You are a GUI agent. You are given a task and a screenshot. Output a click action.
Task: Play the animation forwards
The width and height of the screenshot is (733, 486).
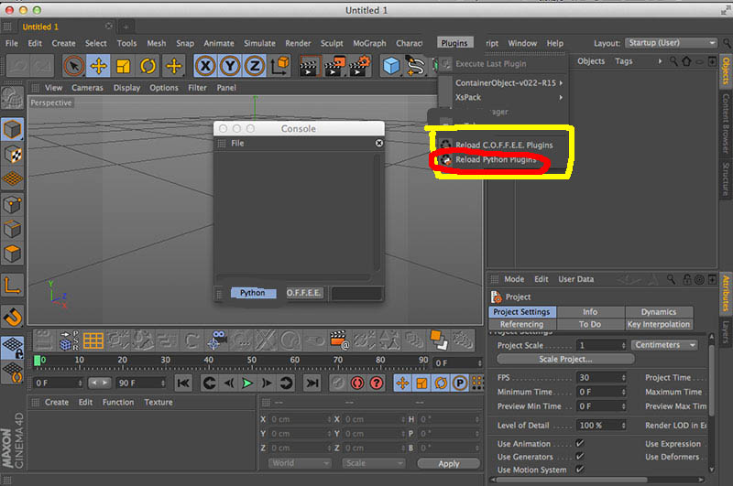click(x=246, y=383)
